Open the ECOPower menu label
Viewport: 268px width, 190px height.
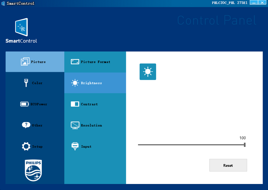pyautogui.click(x=39, y=104)
